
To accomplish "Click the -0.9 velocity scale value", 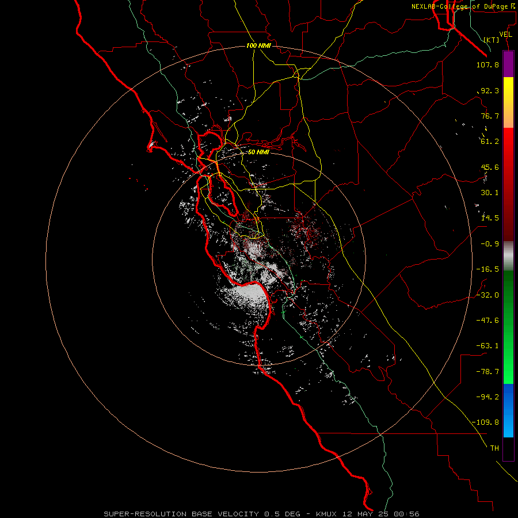I will coord(490,244).
